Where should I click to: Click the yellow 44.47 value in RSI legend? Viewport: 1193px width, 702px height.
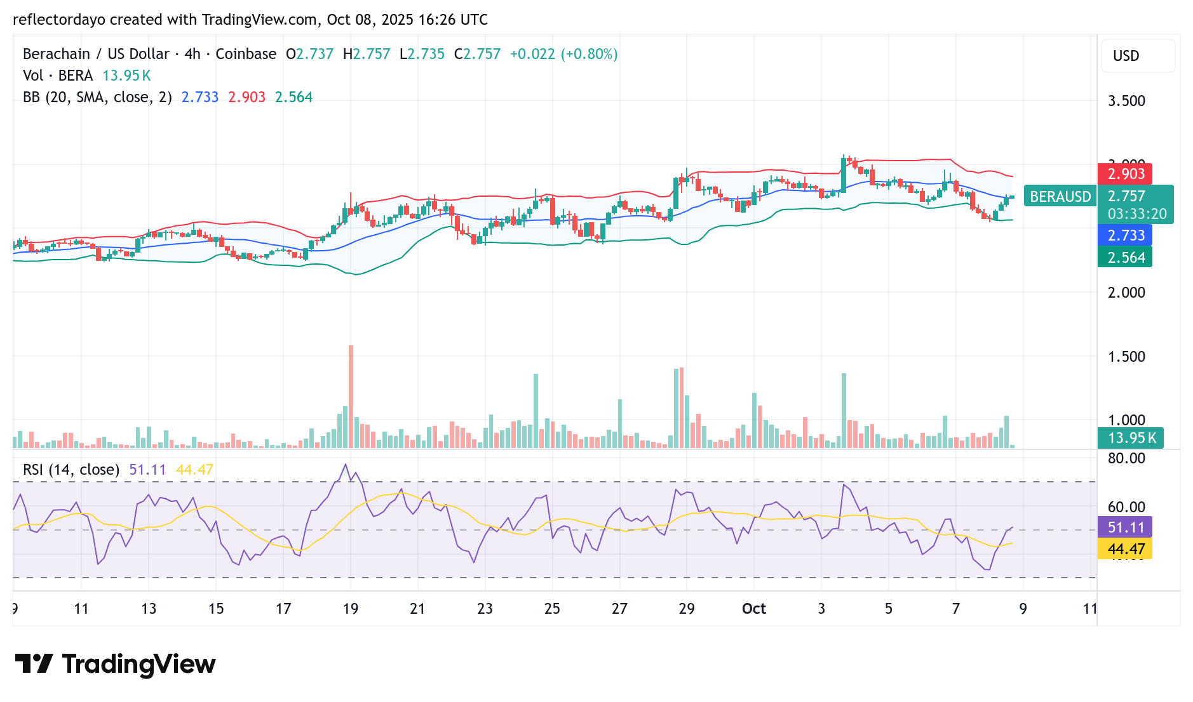pos(194,470)
